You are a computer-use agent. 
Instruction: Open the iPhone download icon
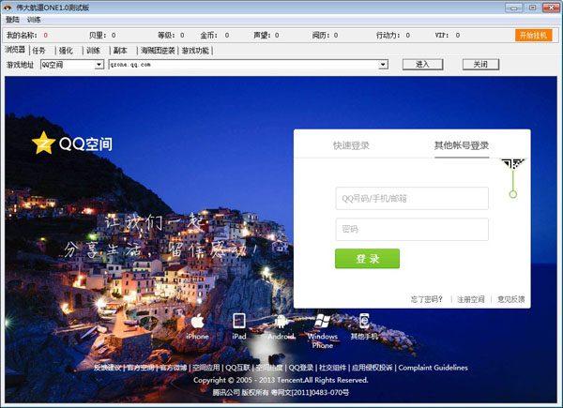pos(197,321)
